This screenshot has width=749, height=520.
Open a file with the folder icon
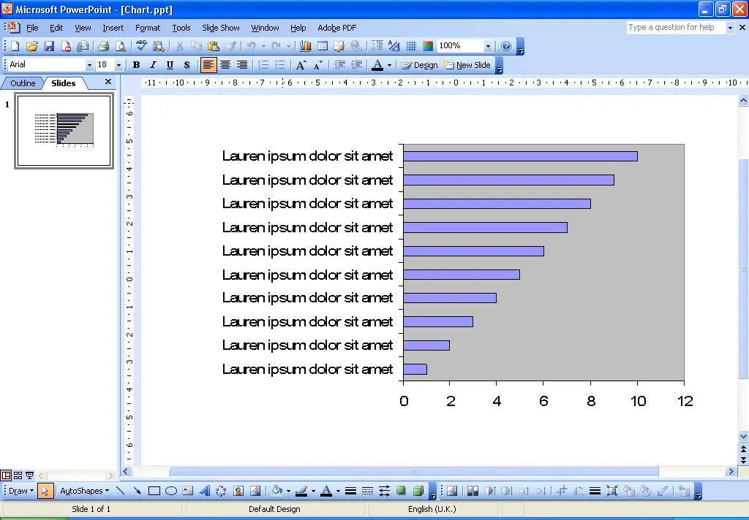click(x=32, y=46)
